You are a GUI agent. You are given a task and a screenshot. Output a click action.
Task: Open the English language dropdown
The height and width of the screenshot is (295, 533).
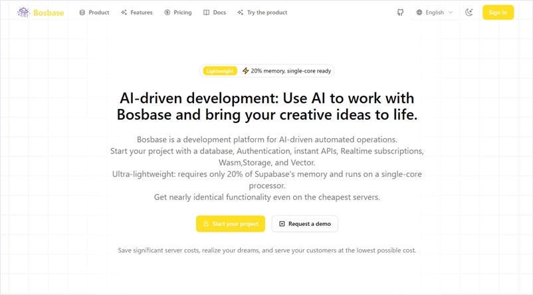pyautogui.click(x=435, y=13)
